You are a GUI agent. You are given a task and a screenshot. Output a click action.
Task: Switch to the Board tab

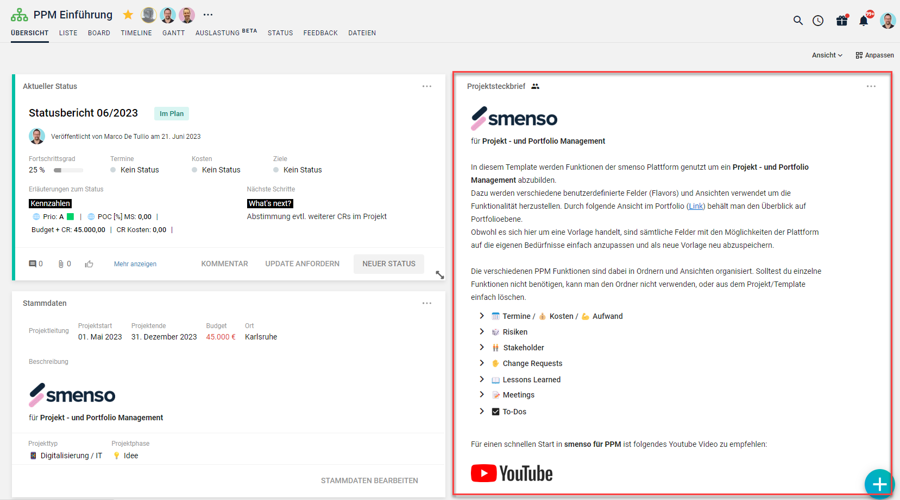(x=99, y=33)
